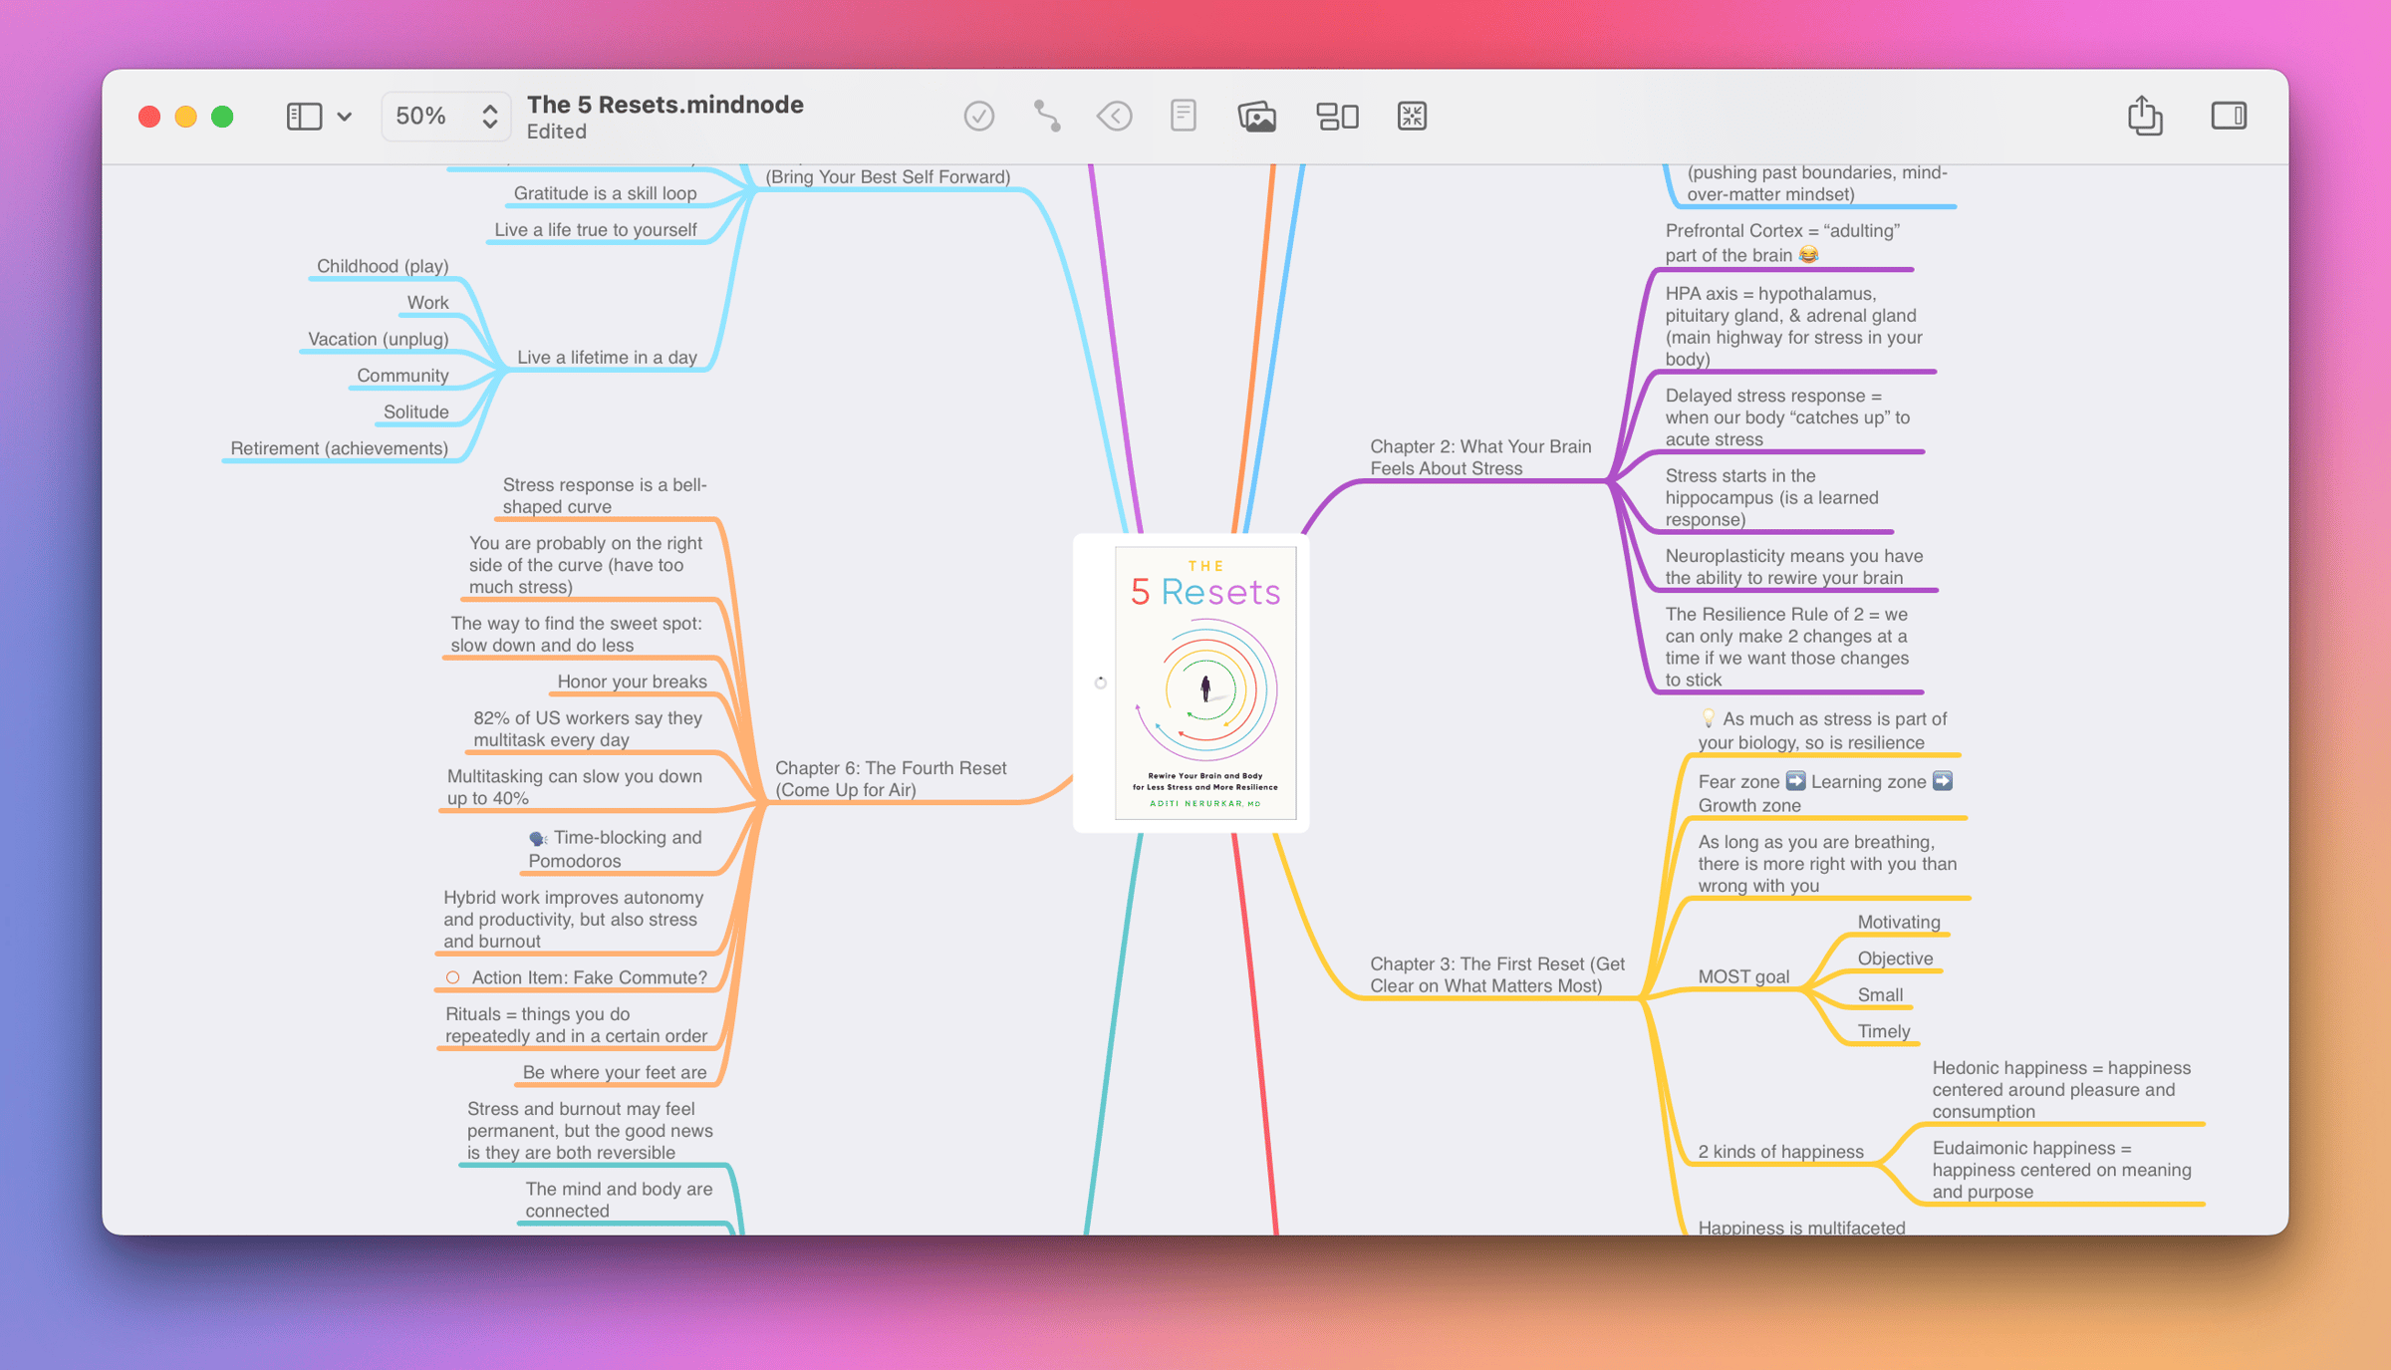Click The way to find the sweet spot node

[576, 634]
